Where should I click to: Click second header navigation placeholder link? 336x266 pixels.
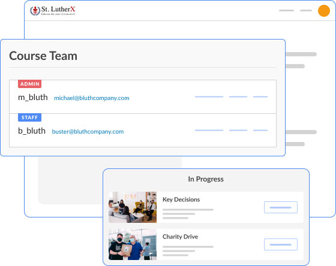pos(306,11)
